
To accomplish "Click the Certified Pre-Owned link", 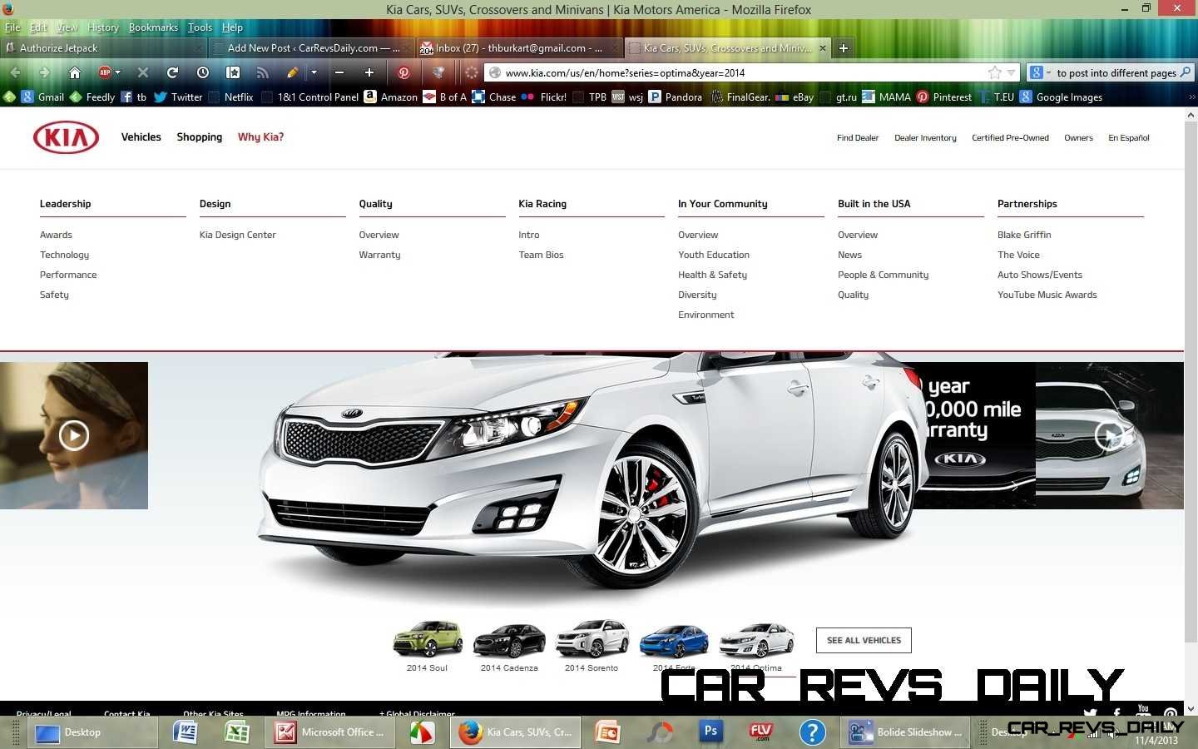I will [1010, 138].
